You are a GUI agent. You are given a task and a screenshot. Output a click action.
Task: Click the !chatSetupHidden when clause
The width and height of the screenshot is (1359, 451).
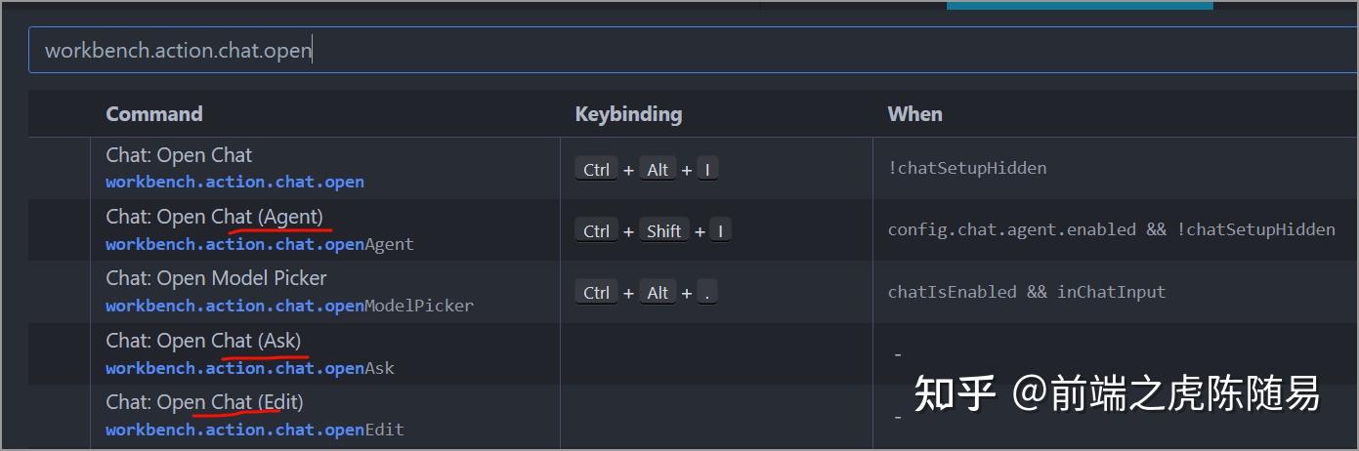click(x=966, y=168)
